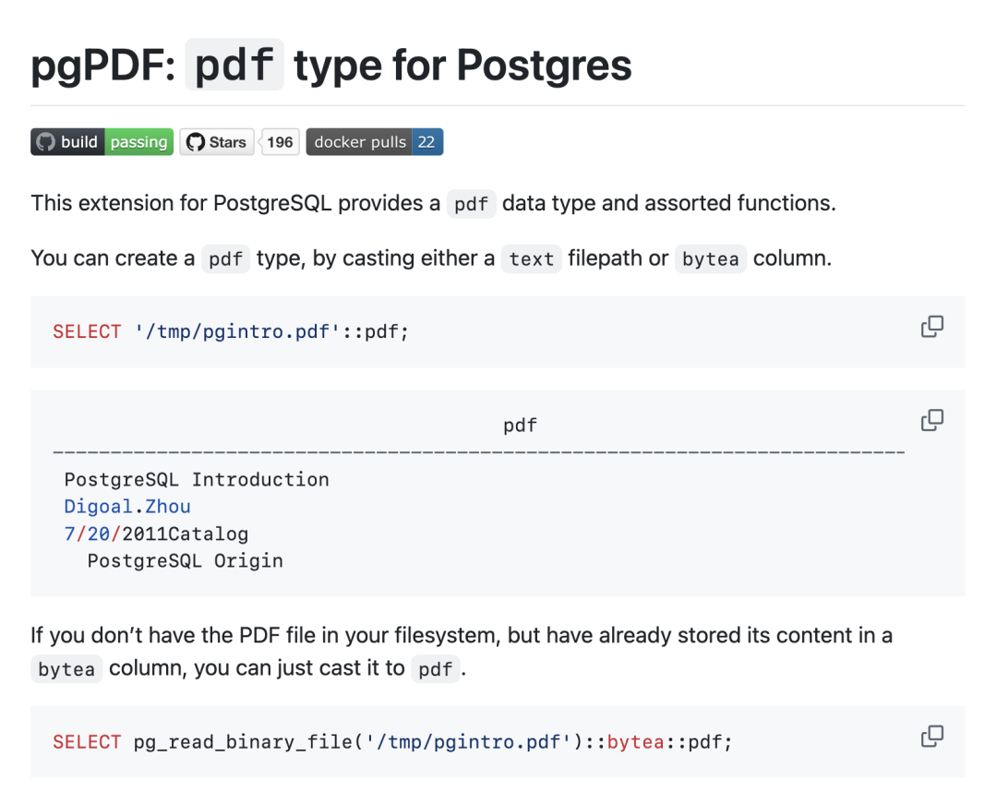Image resolution: width=997 pixels, height=792 pixels.
Task: Copy the SELECT '/tmp/pgintro.pdf'::pdf code snippet
Action: point(931,327)
